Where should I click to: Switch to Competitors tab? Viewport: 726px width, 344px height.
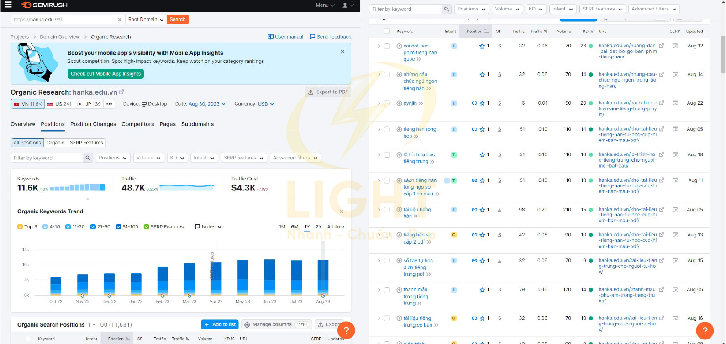pyautogui.click(x=137, y=124)
